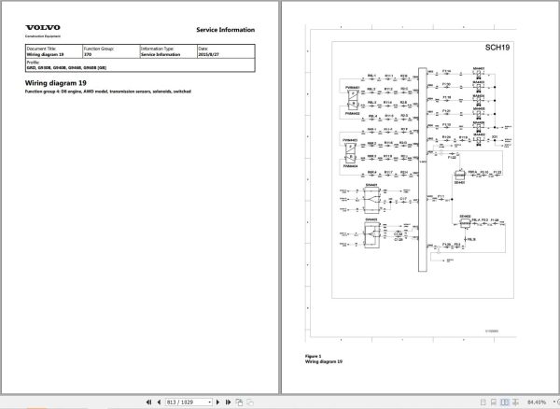Screen dimensions: 560x409
Task: Click the greyed next view icon
Action: (x=250, y=402)
